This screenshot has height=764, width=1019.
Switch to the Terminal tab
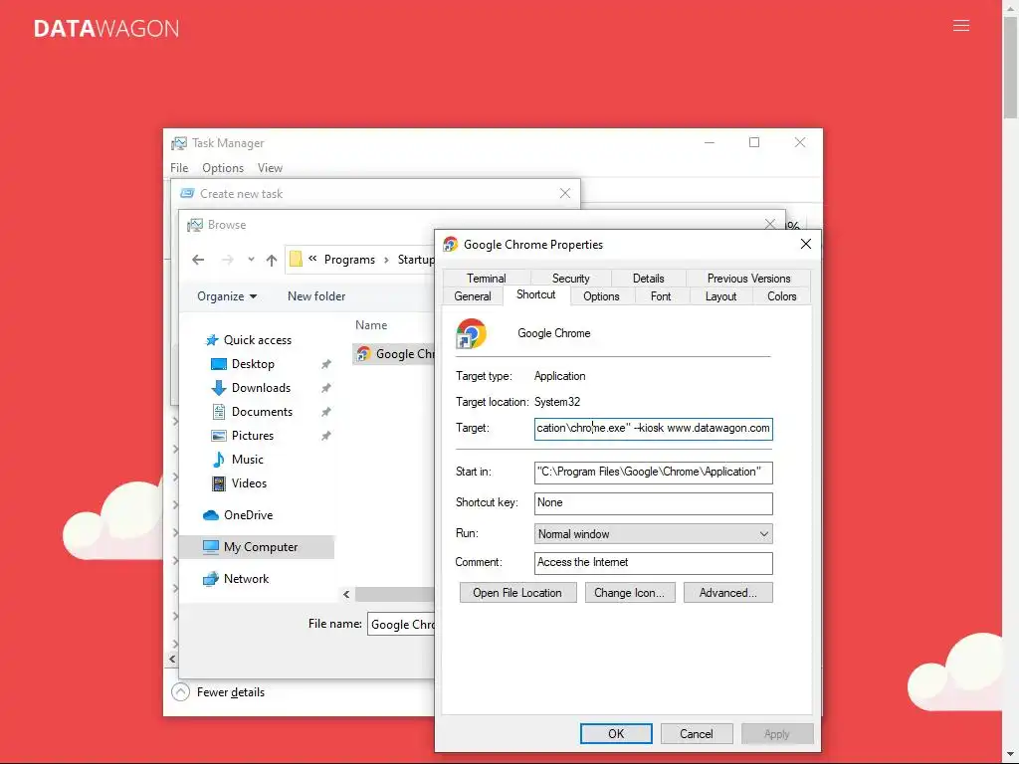coord(486,279)
